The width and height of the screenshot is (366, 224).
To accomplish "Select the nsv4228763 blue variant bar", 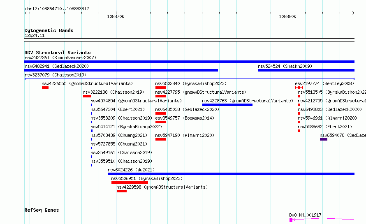I will 227,105.
